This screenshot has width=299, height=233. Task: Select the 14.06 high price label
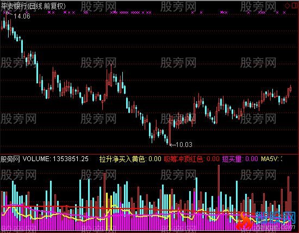pos(22,16)
